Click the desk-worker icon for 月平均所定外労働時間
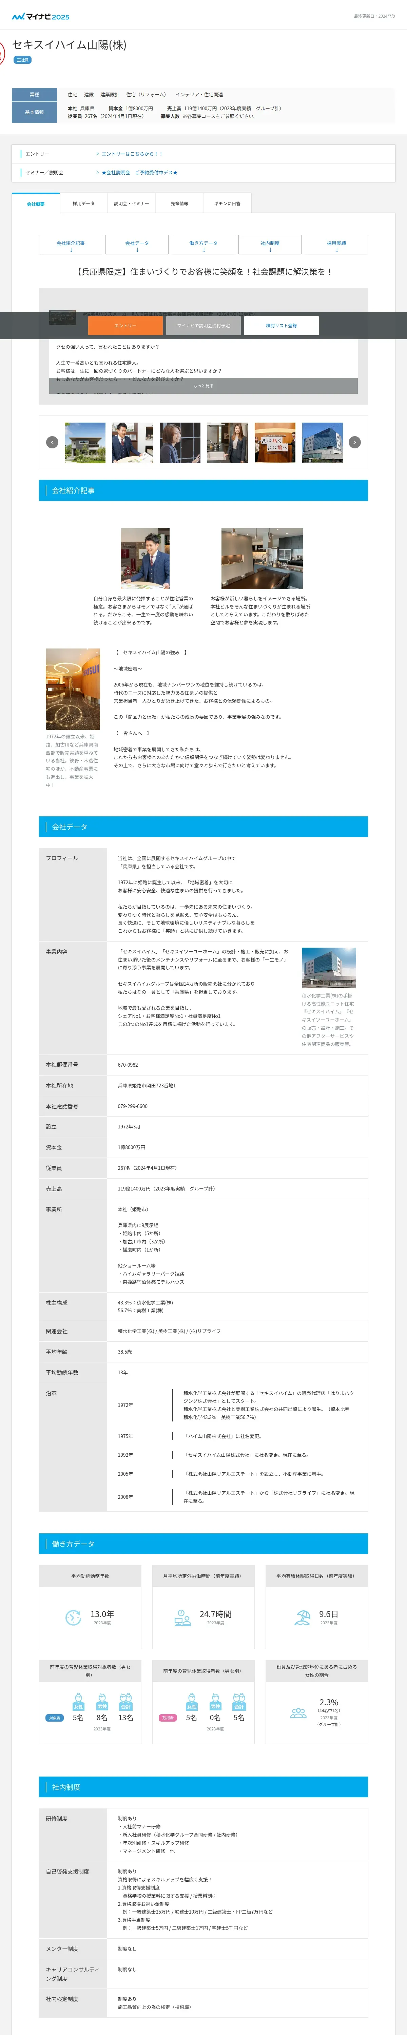Image resolution: width=407 pixels, height=2035 pixels. (182, 1617)
